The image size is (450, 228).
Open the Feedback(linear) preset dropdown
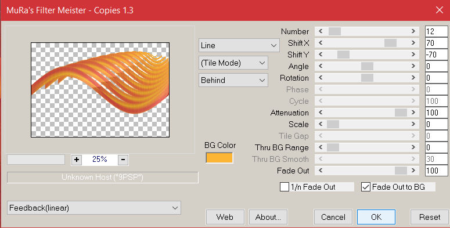point(94,208)
